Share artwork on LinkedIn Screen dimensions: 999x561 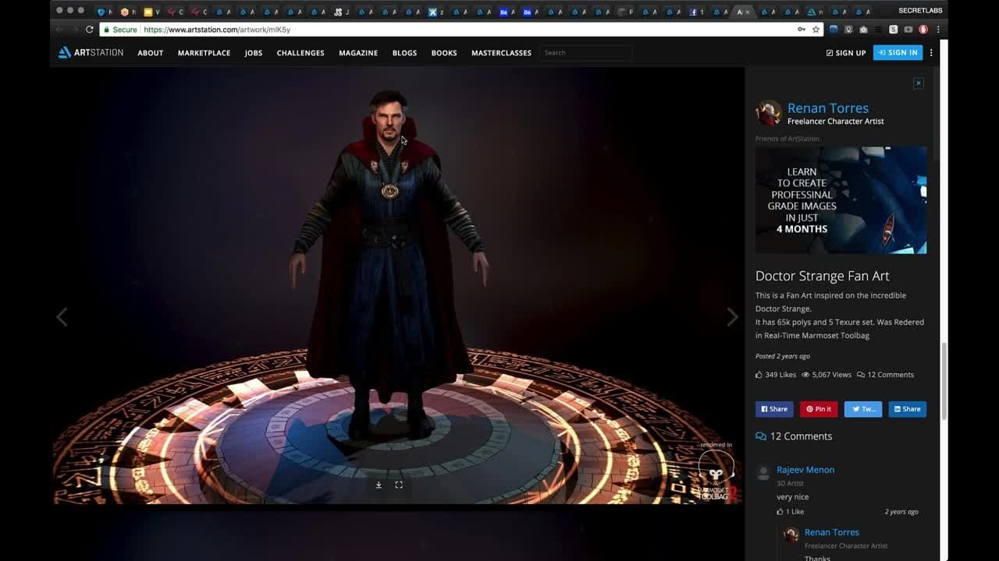pos(908,409)
